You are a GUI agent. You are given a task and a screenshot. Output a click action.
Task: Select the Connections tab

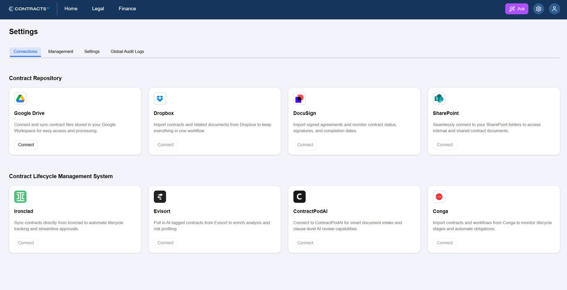pos(26,52)
